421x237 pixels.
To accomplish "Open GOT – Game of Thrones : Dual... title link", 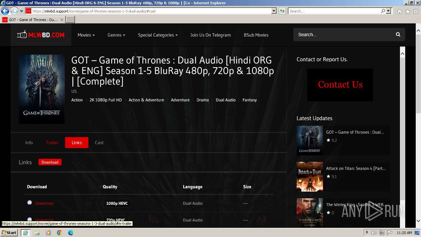I will click(x=355, y=132).
